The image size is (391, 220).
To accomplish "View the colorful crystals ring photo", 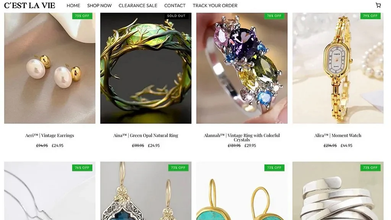I will point(242,68).
